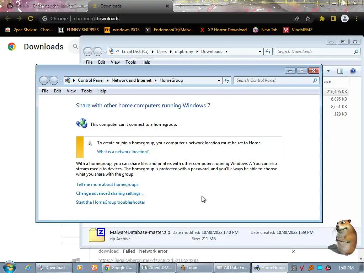
Task: Click Users breadcrumb in Explorer address bar
Action: click(x=162, y=52)
